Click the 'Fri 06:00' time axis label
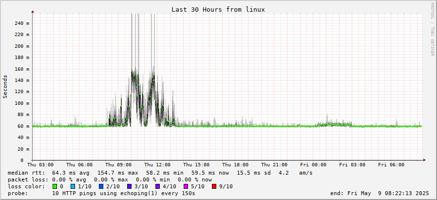This screenshot has height=200, width=437. [x=391, y=165]
